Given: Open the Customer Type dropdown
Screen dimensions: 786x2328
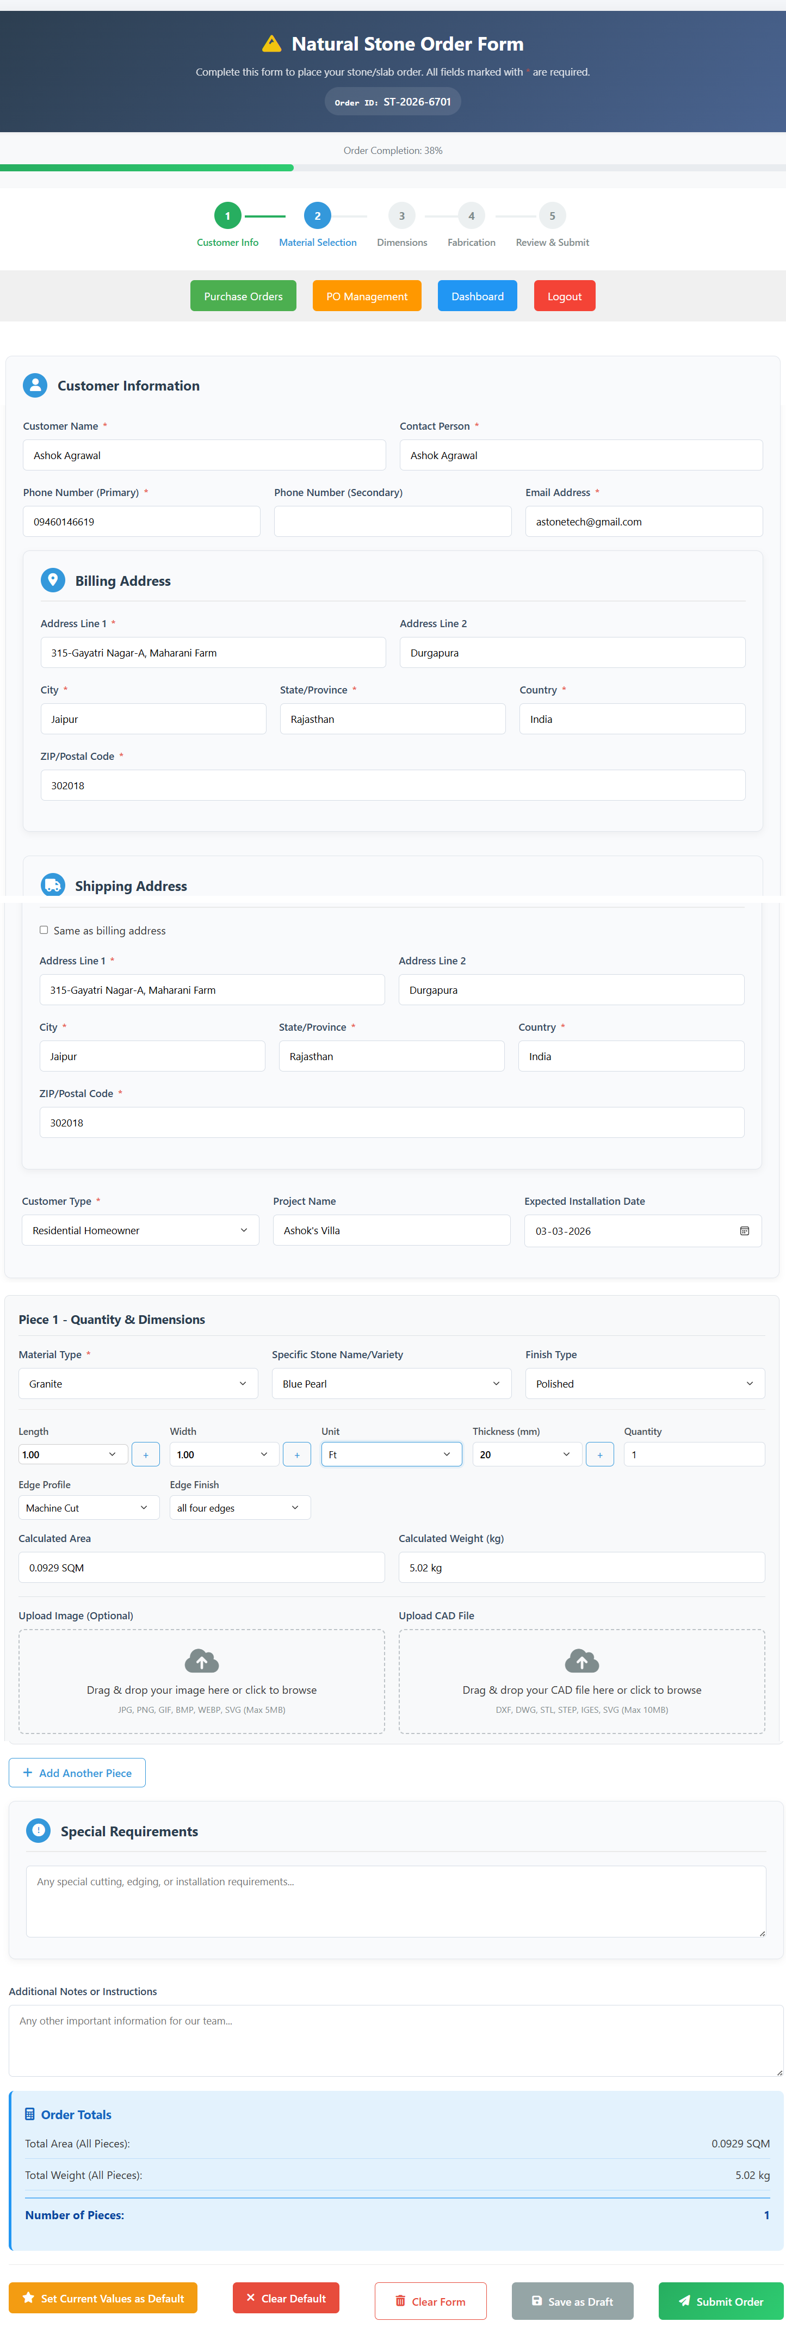Looking at the screenshot, I should coord(140,1230).
